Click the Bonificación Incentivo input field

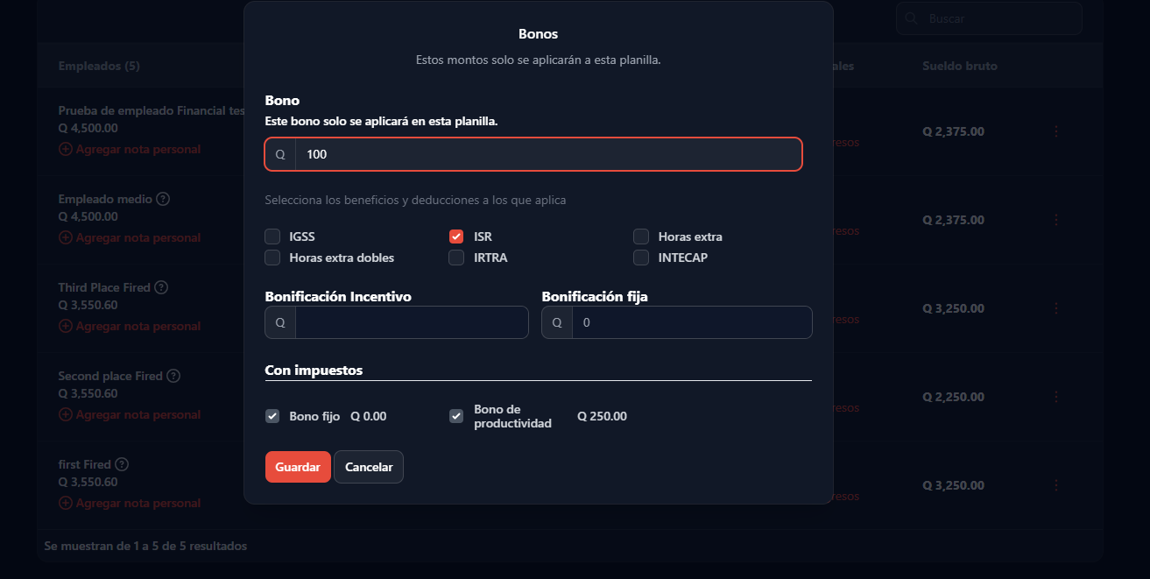(412, 322)
